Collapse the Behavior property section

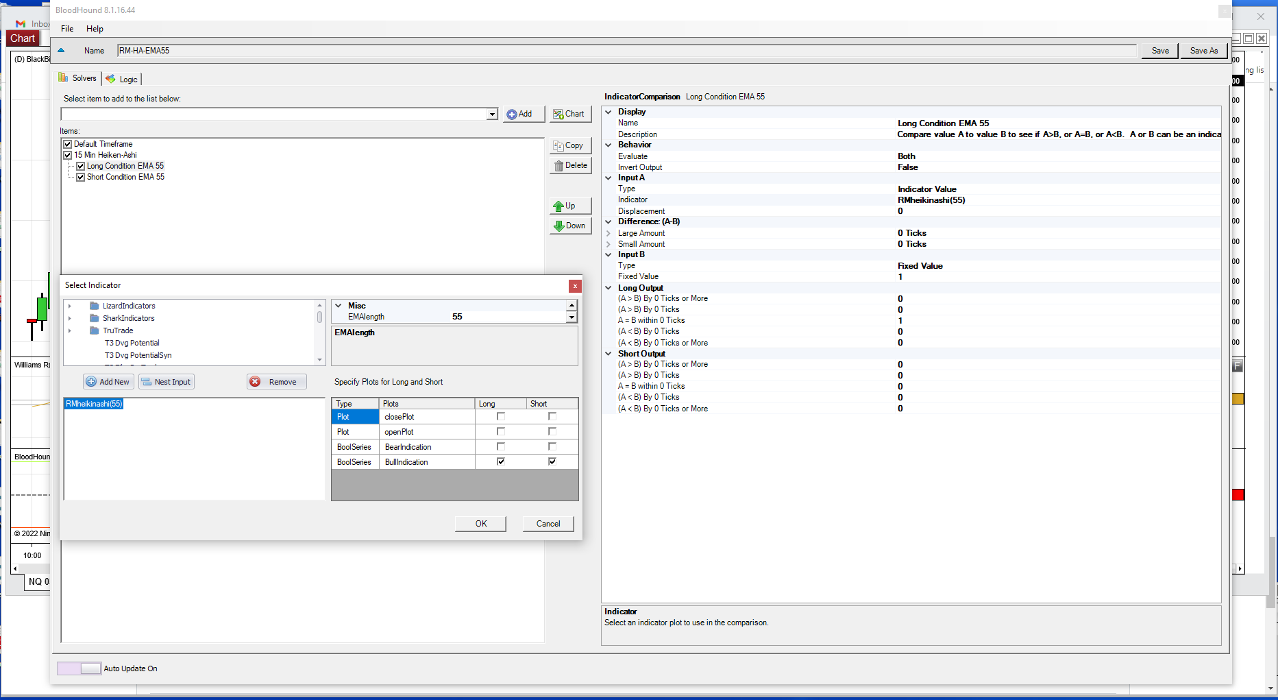pos(609,145)
